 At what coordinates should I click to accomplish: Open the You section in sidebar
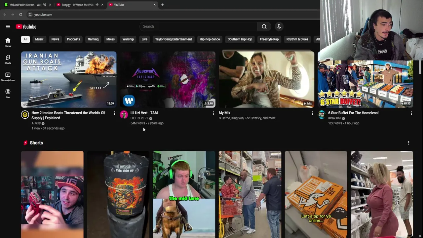[x=8, y=94]
